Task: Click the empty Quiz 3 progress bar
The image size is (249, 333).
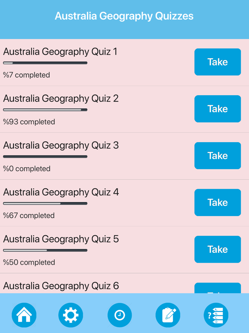Action: click(x=45, y=157)
